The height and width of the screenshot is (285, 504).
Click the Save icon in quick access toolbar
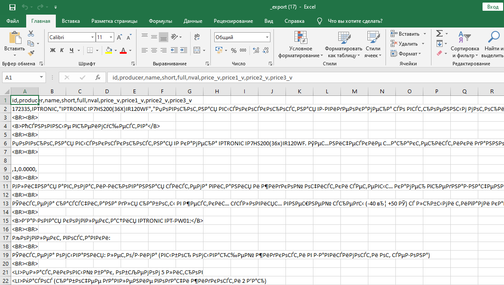12,7
